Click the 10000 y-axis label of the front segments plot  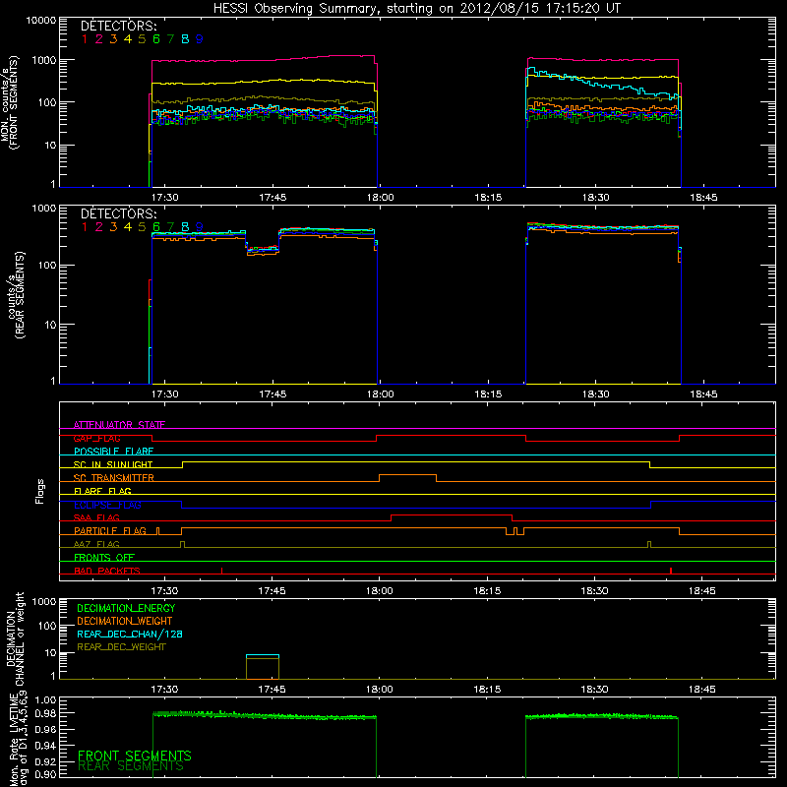[41, 21]
